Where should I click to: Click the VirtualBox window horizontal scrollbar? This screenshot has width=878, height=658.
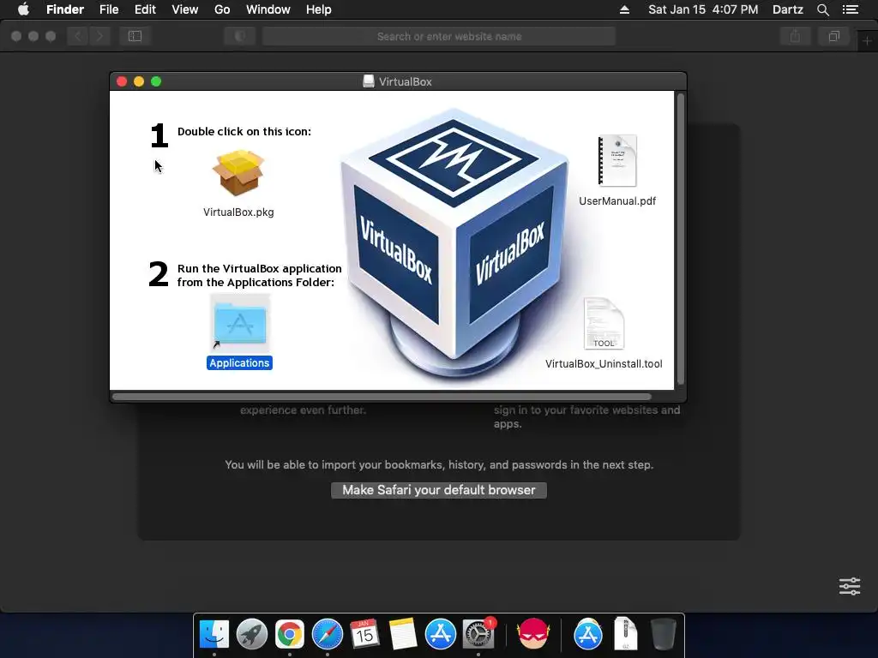coord(382,397)
